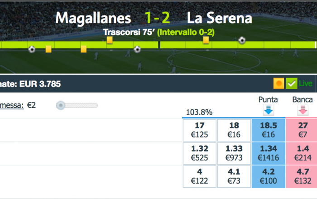Toggle the green Live checkbox

292,83
